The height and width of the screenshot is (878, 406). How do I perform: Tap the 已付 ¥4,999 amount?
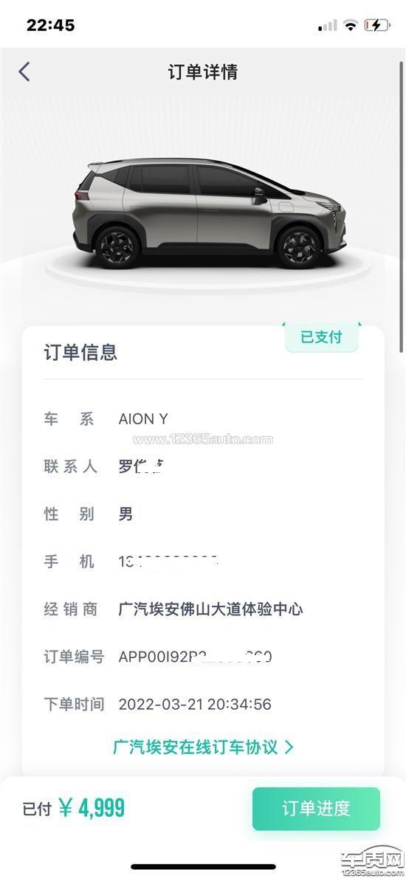(x=73, y=809)
